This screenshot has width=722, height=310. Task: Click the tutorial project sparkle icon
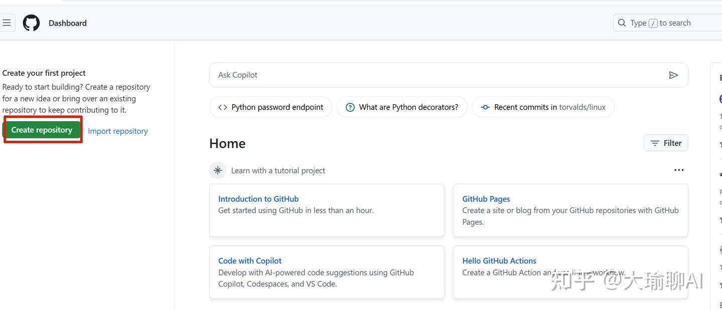click(218, 170)
